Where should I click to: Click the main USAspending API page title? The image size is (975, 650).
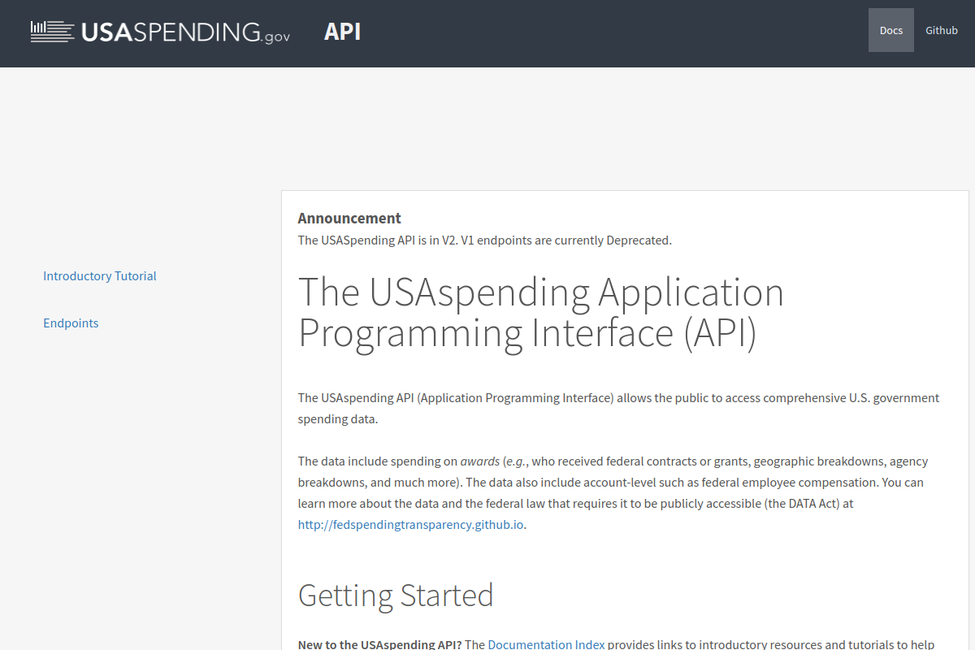pos(541,313)
